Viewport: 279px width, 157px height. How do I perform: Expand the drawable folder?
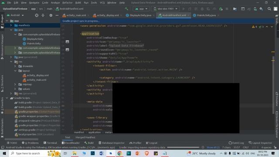pos(15,66)
